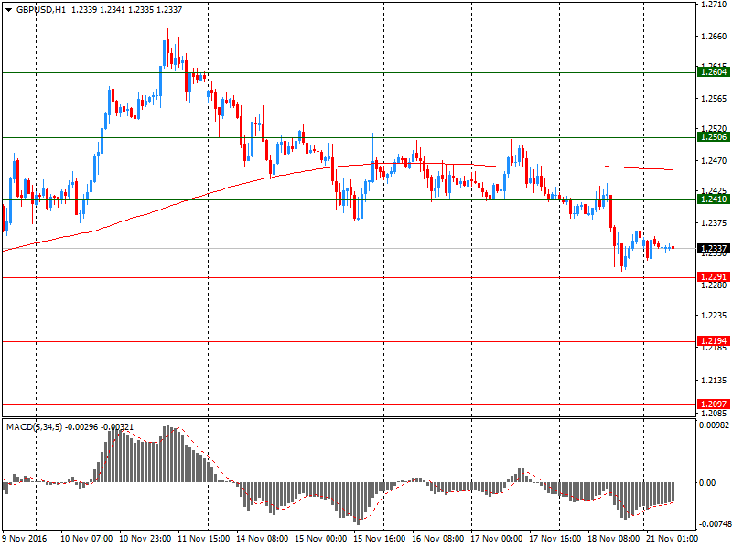Click the 0.00982 MACD scale value

714,425
